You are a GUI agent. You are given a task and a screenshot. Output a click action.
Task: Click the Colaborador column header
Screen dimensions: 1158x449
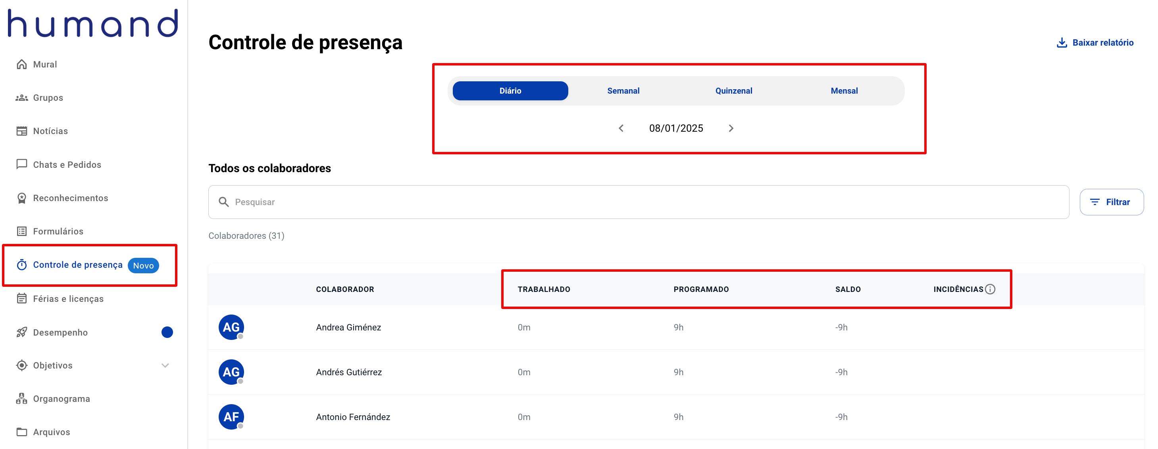coord(345,290)
